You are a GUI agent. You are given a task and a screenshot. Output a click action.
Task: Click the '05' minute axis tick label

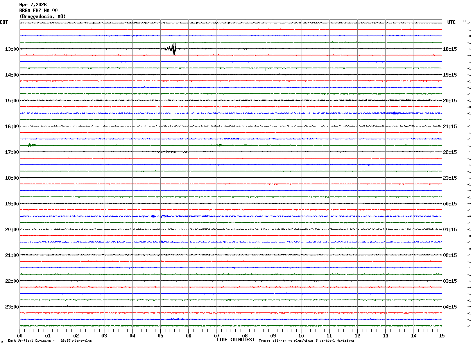point(160,335)
